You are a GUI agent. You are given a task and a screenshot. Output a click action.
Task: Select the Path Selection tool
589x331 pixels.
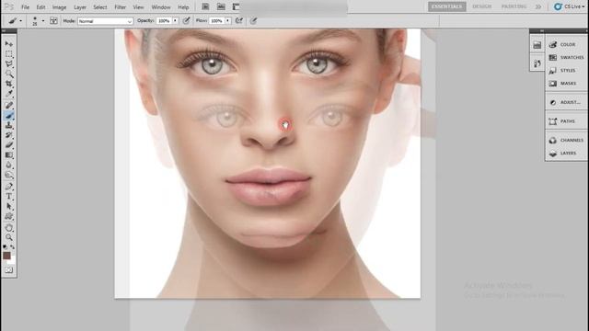point(9,206)
